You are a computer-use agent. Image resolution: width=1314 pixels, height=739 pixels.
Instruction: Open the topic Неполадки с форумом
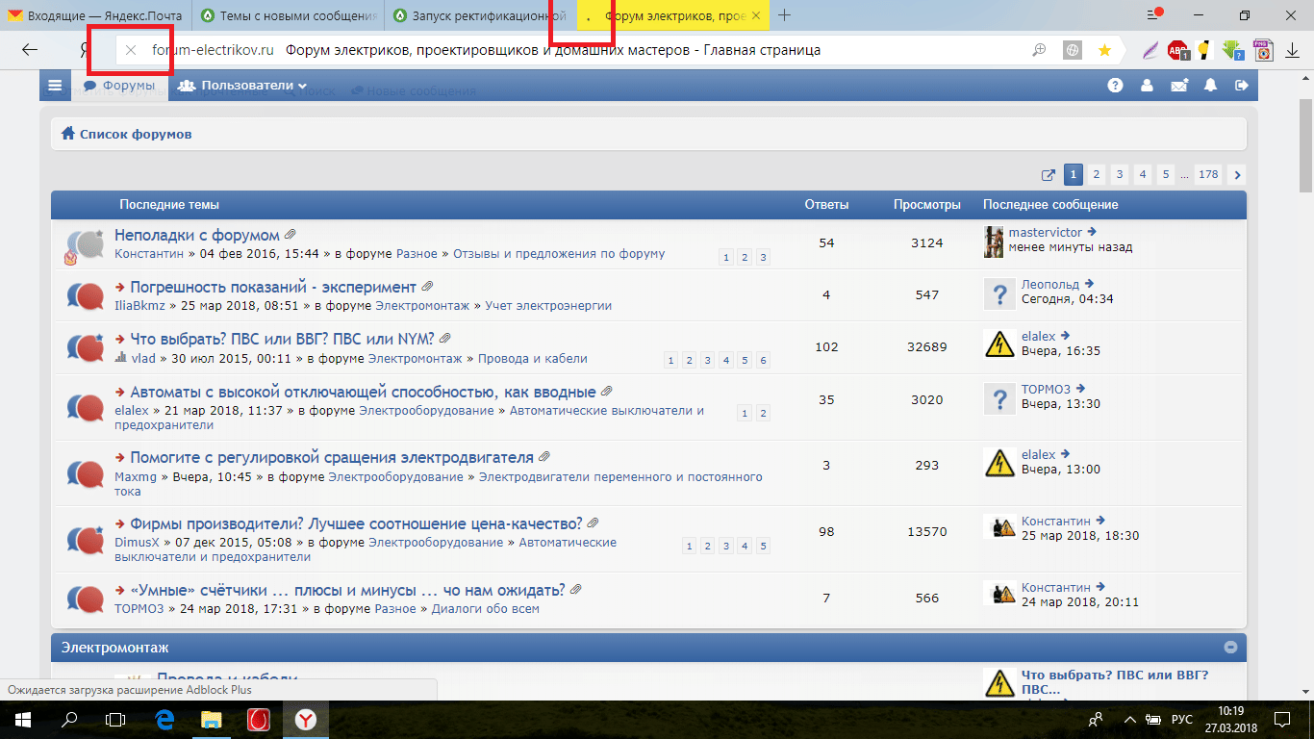click(x=196, y=235)
